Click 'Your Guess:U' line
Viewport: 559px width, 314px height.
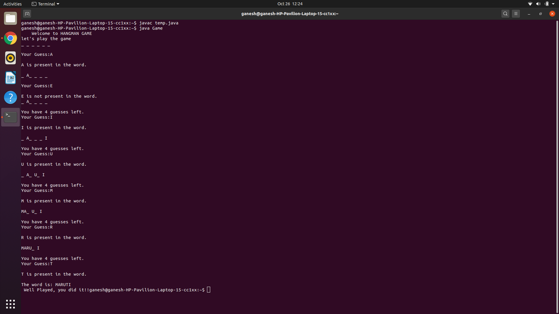[37, 154]
